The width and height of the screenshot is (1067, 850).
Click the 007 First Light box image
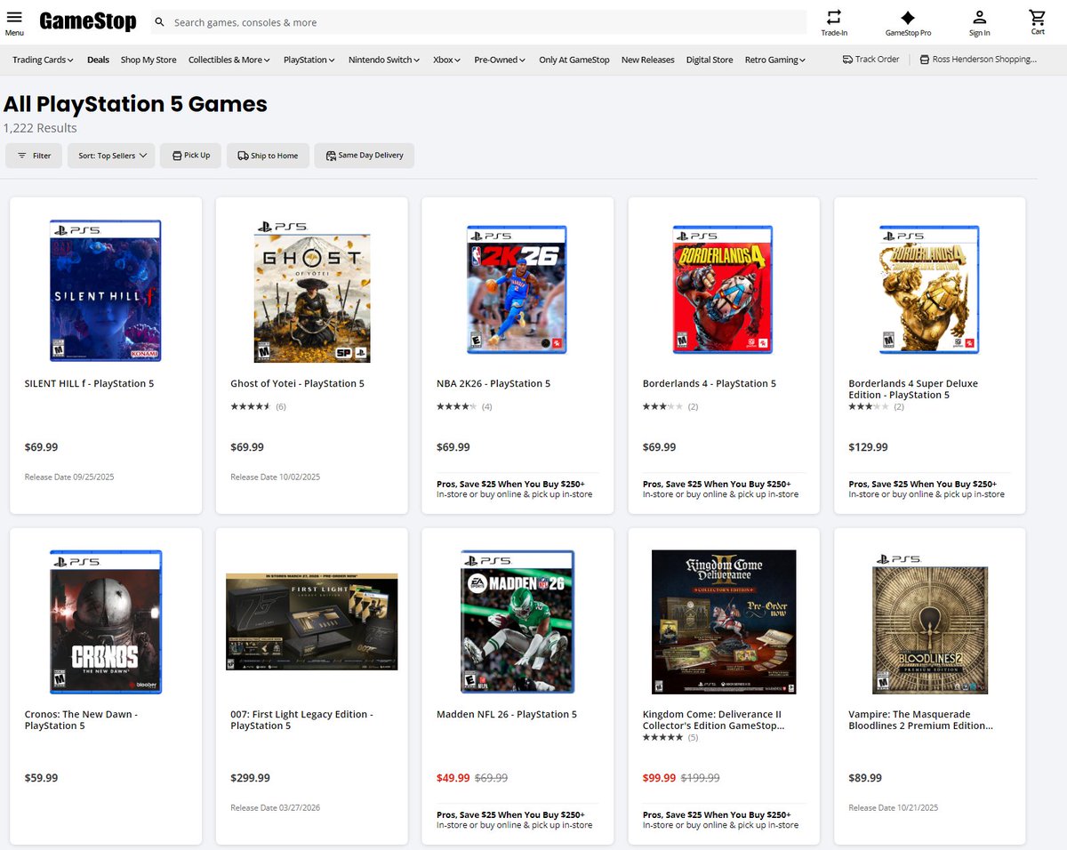click(311, 622)
